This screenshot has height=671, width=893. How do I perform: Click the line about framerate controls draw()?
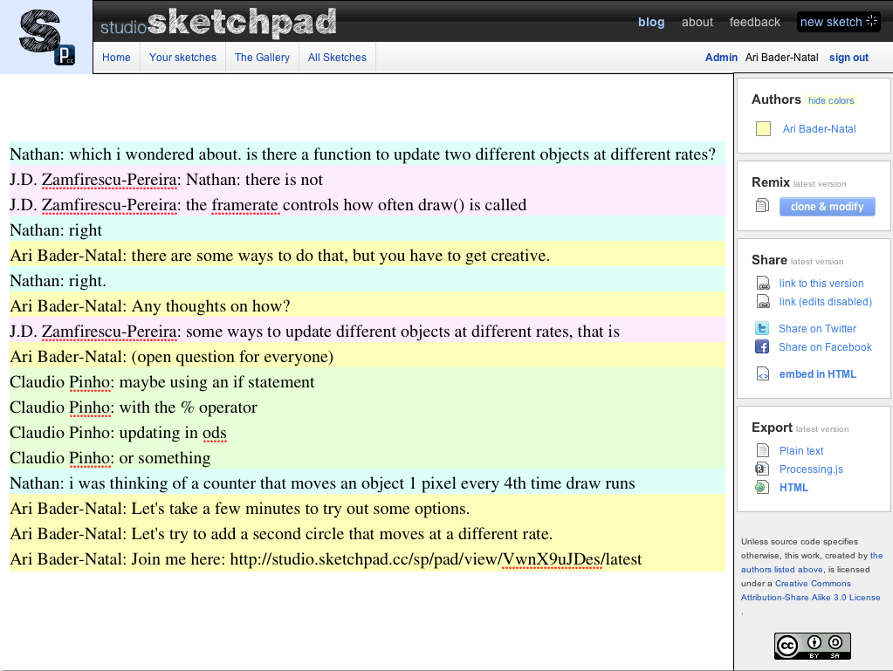coord(368,205)
